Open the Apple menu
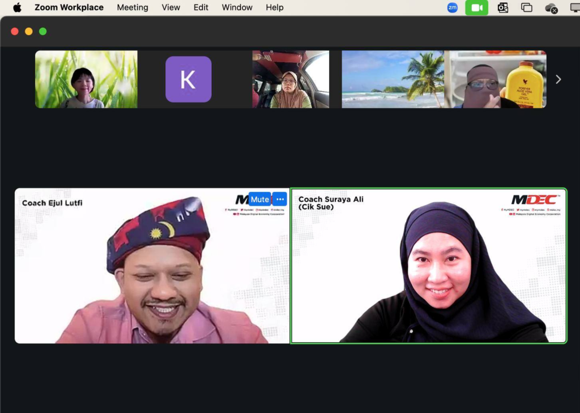580x413 pixels. [17, 7]
